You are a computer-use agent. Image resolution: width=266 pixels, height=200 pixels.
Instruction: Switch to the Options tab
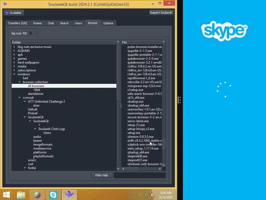[x=108, y=23]
